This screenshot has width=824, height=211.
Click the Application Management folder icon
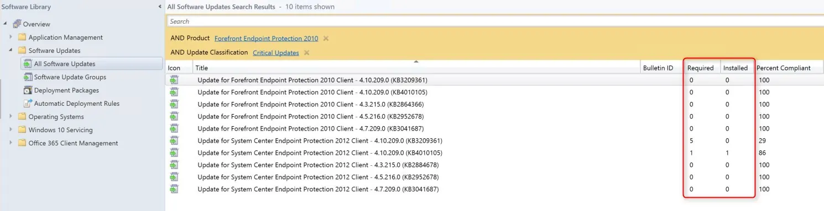(x=22, y=37)
